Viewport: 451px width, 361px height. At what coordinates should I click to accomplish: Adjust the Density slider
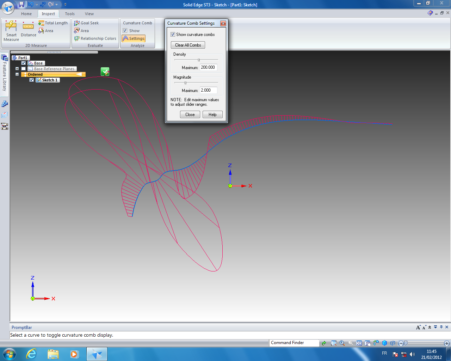(199, 60)
